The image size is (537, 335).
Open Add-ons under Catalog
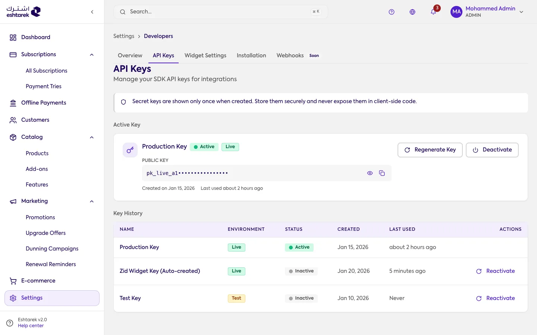click(x=37, y=169)
